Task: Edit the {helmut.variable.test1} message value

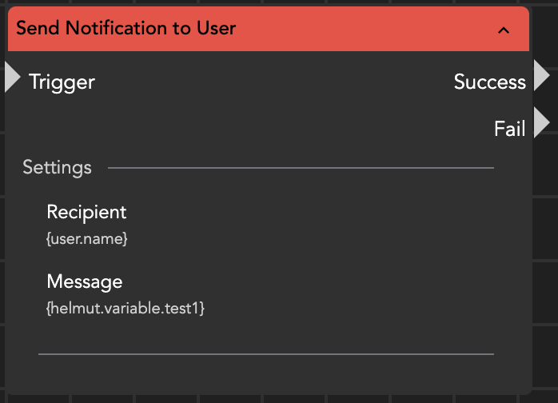Action: [x=126, y=308]
